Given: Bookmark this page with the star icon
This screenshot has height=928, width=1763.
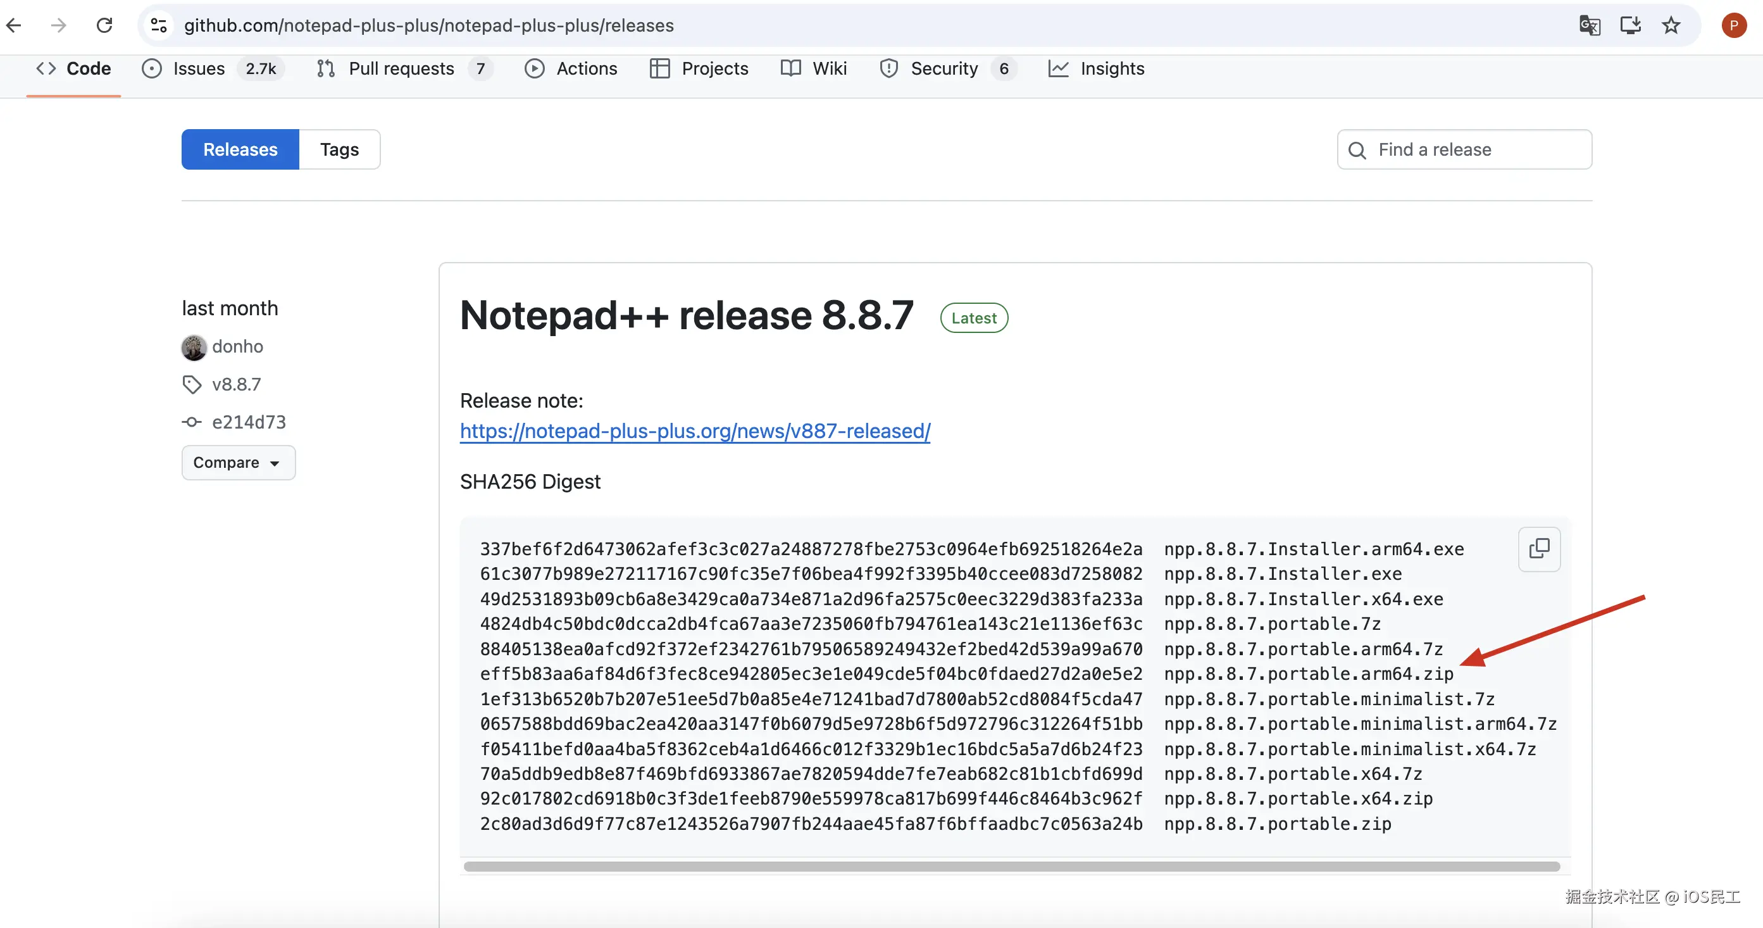Looking at the screenshot, I should (x=1671, y=25).
